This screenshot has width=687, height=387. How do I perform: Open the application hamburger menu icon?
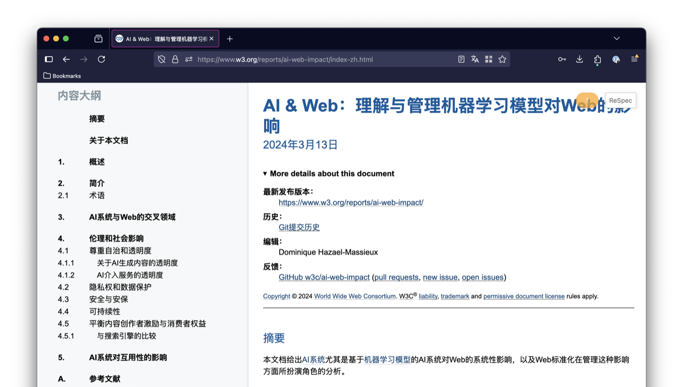[x=634, y=59]
